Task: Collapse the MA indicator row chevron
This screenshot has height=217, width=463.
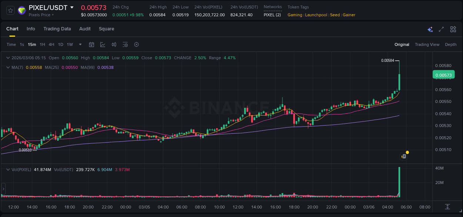Action: [8, 67]
